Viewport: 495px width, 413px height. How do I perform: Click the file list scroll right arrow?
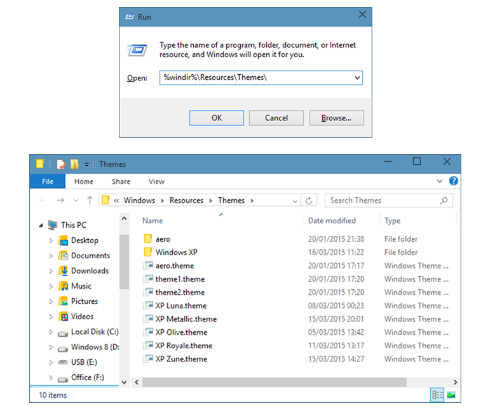coord(455,382)
